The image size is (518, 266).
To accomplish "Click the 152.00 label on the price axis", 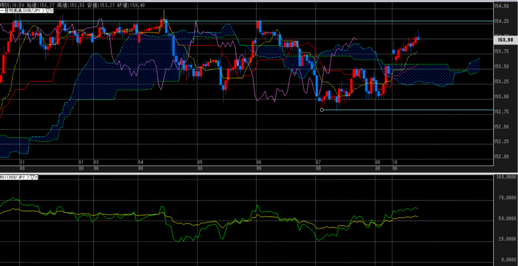I will (501, 156).
